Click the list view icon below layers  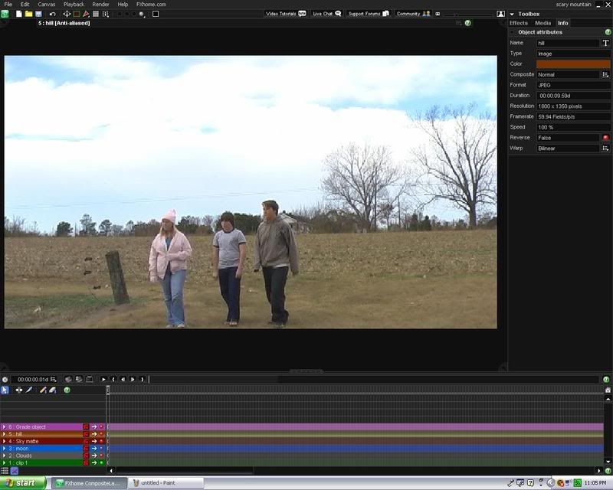point(5,471)
